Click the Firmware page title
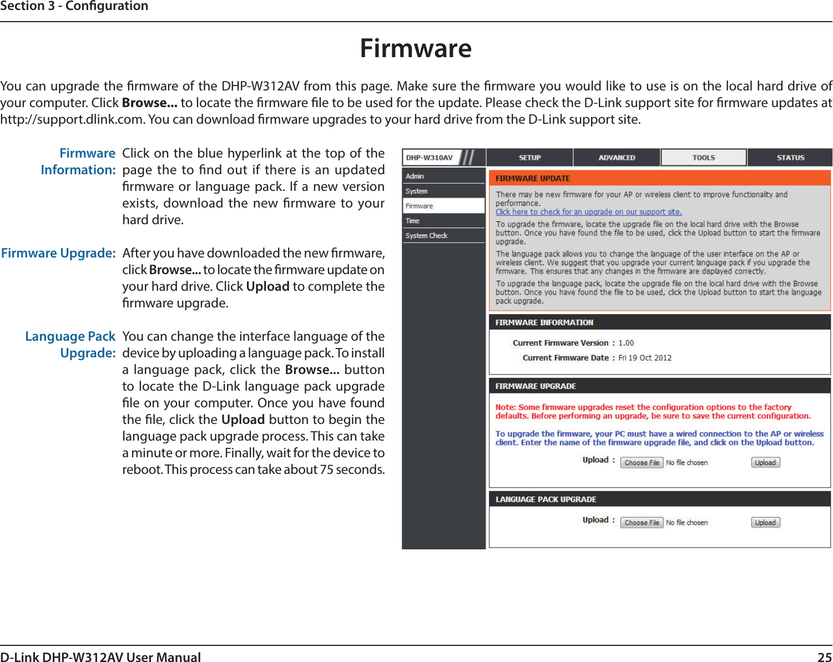Screen dimensions: 833x662 pos(416,48)
